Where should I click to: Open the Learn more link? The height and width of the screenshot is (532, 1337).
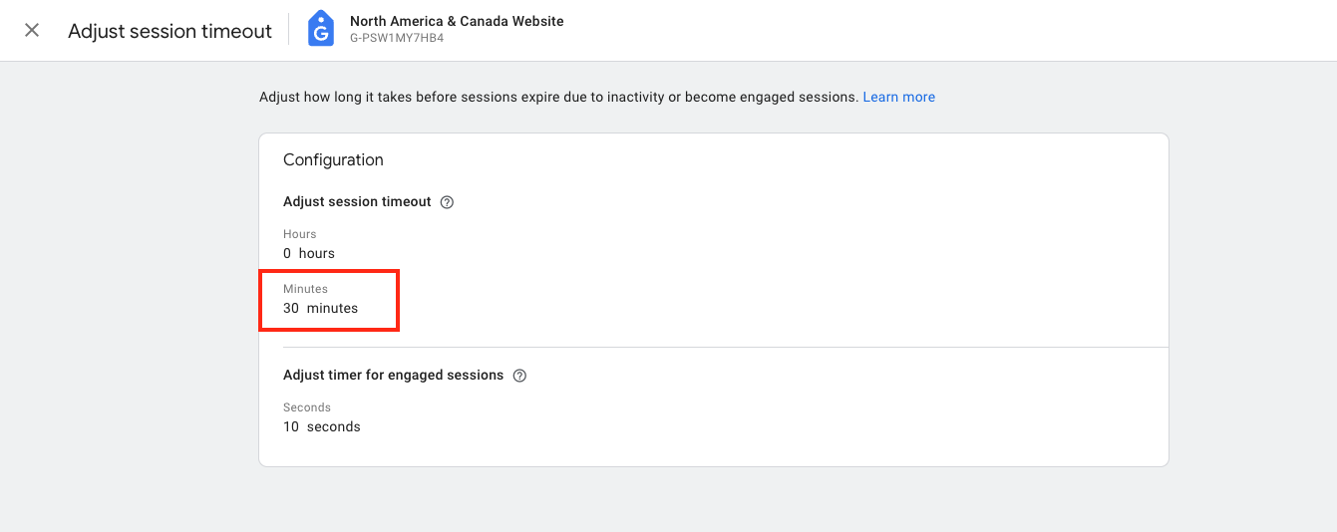click(899, 97)
